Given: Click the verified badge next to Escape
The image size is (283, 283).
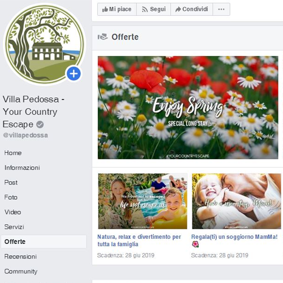Looking at the screenshot, I should click(x=40, y=125).
